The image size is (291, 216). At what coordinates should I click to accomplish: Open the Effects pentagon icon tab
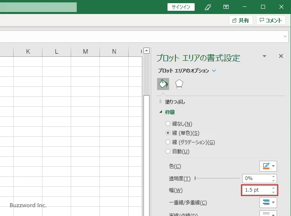coord(179,84)
